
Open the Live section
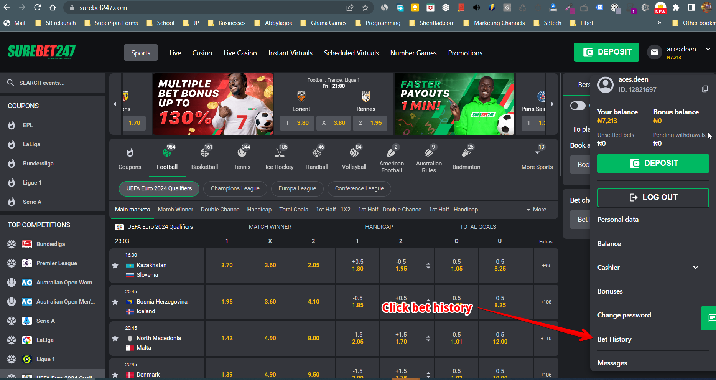(175, 53)
